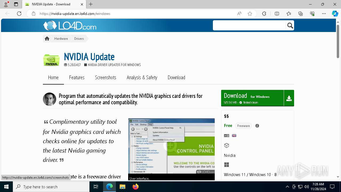Click the search magnifier icon
This screenshot has height=192, width=341.
click(x=290, y=26)
